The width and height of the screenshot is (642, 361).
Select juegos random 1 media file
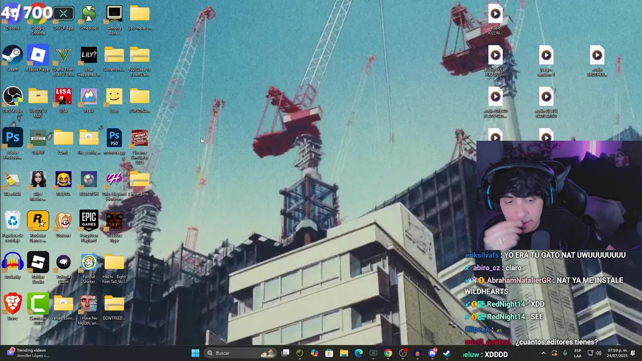[x=546, y=61]
